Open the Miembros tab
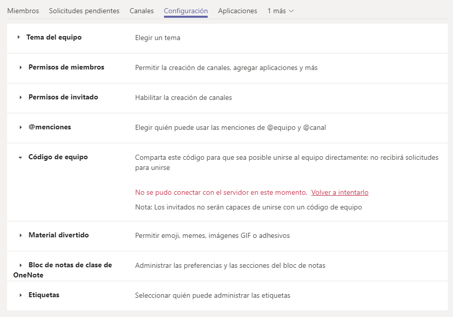The image size is (453, 317). [x=23, y=11]
